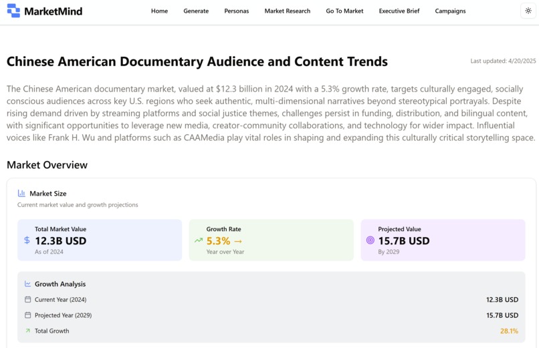This screenshot has height=348, width=539.
Task: Click the calendar icon beside Projected Year (2029)
Action: pyautogui.click(x=28, y=315)
